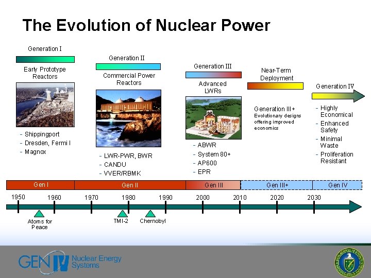Screen dimensions: 371x278
Task: Click the Highly Economical bullet
Action: 334,111
